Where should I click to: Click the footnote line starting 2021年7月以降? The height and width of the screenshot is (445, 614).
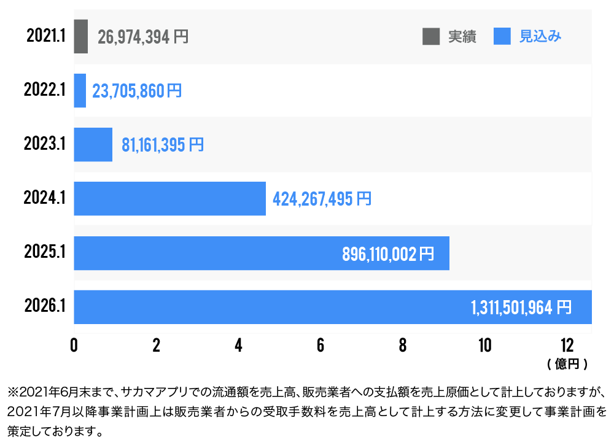coord(307,412)
